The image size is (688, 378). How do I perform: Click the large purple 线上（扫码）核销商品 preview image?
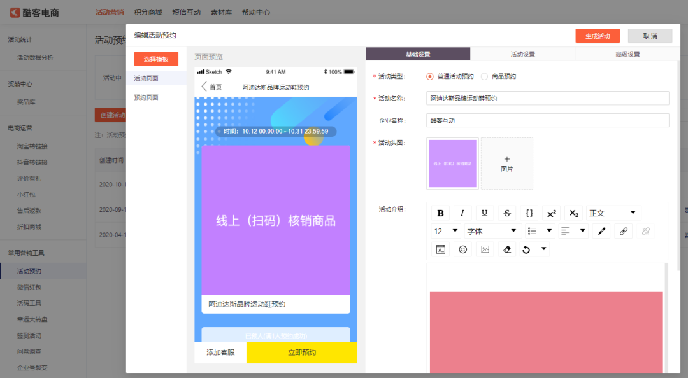[x=276, y=220]
